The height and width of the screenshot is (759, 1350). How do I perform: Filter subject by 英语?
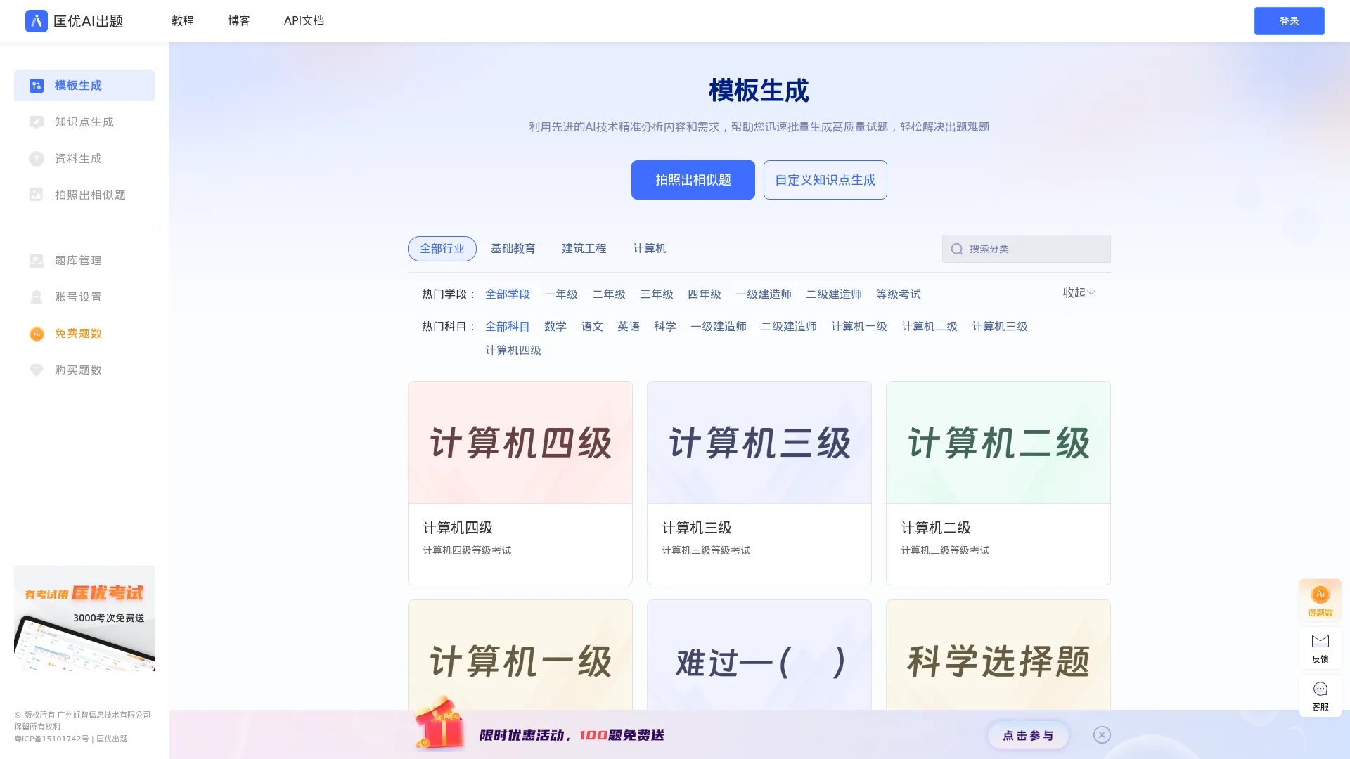(629, 327)
